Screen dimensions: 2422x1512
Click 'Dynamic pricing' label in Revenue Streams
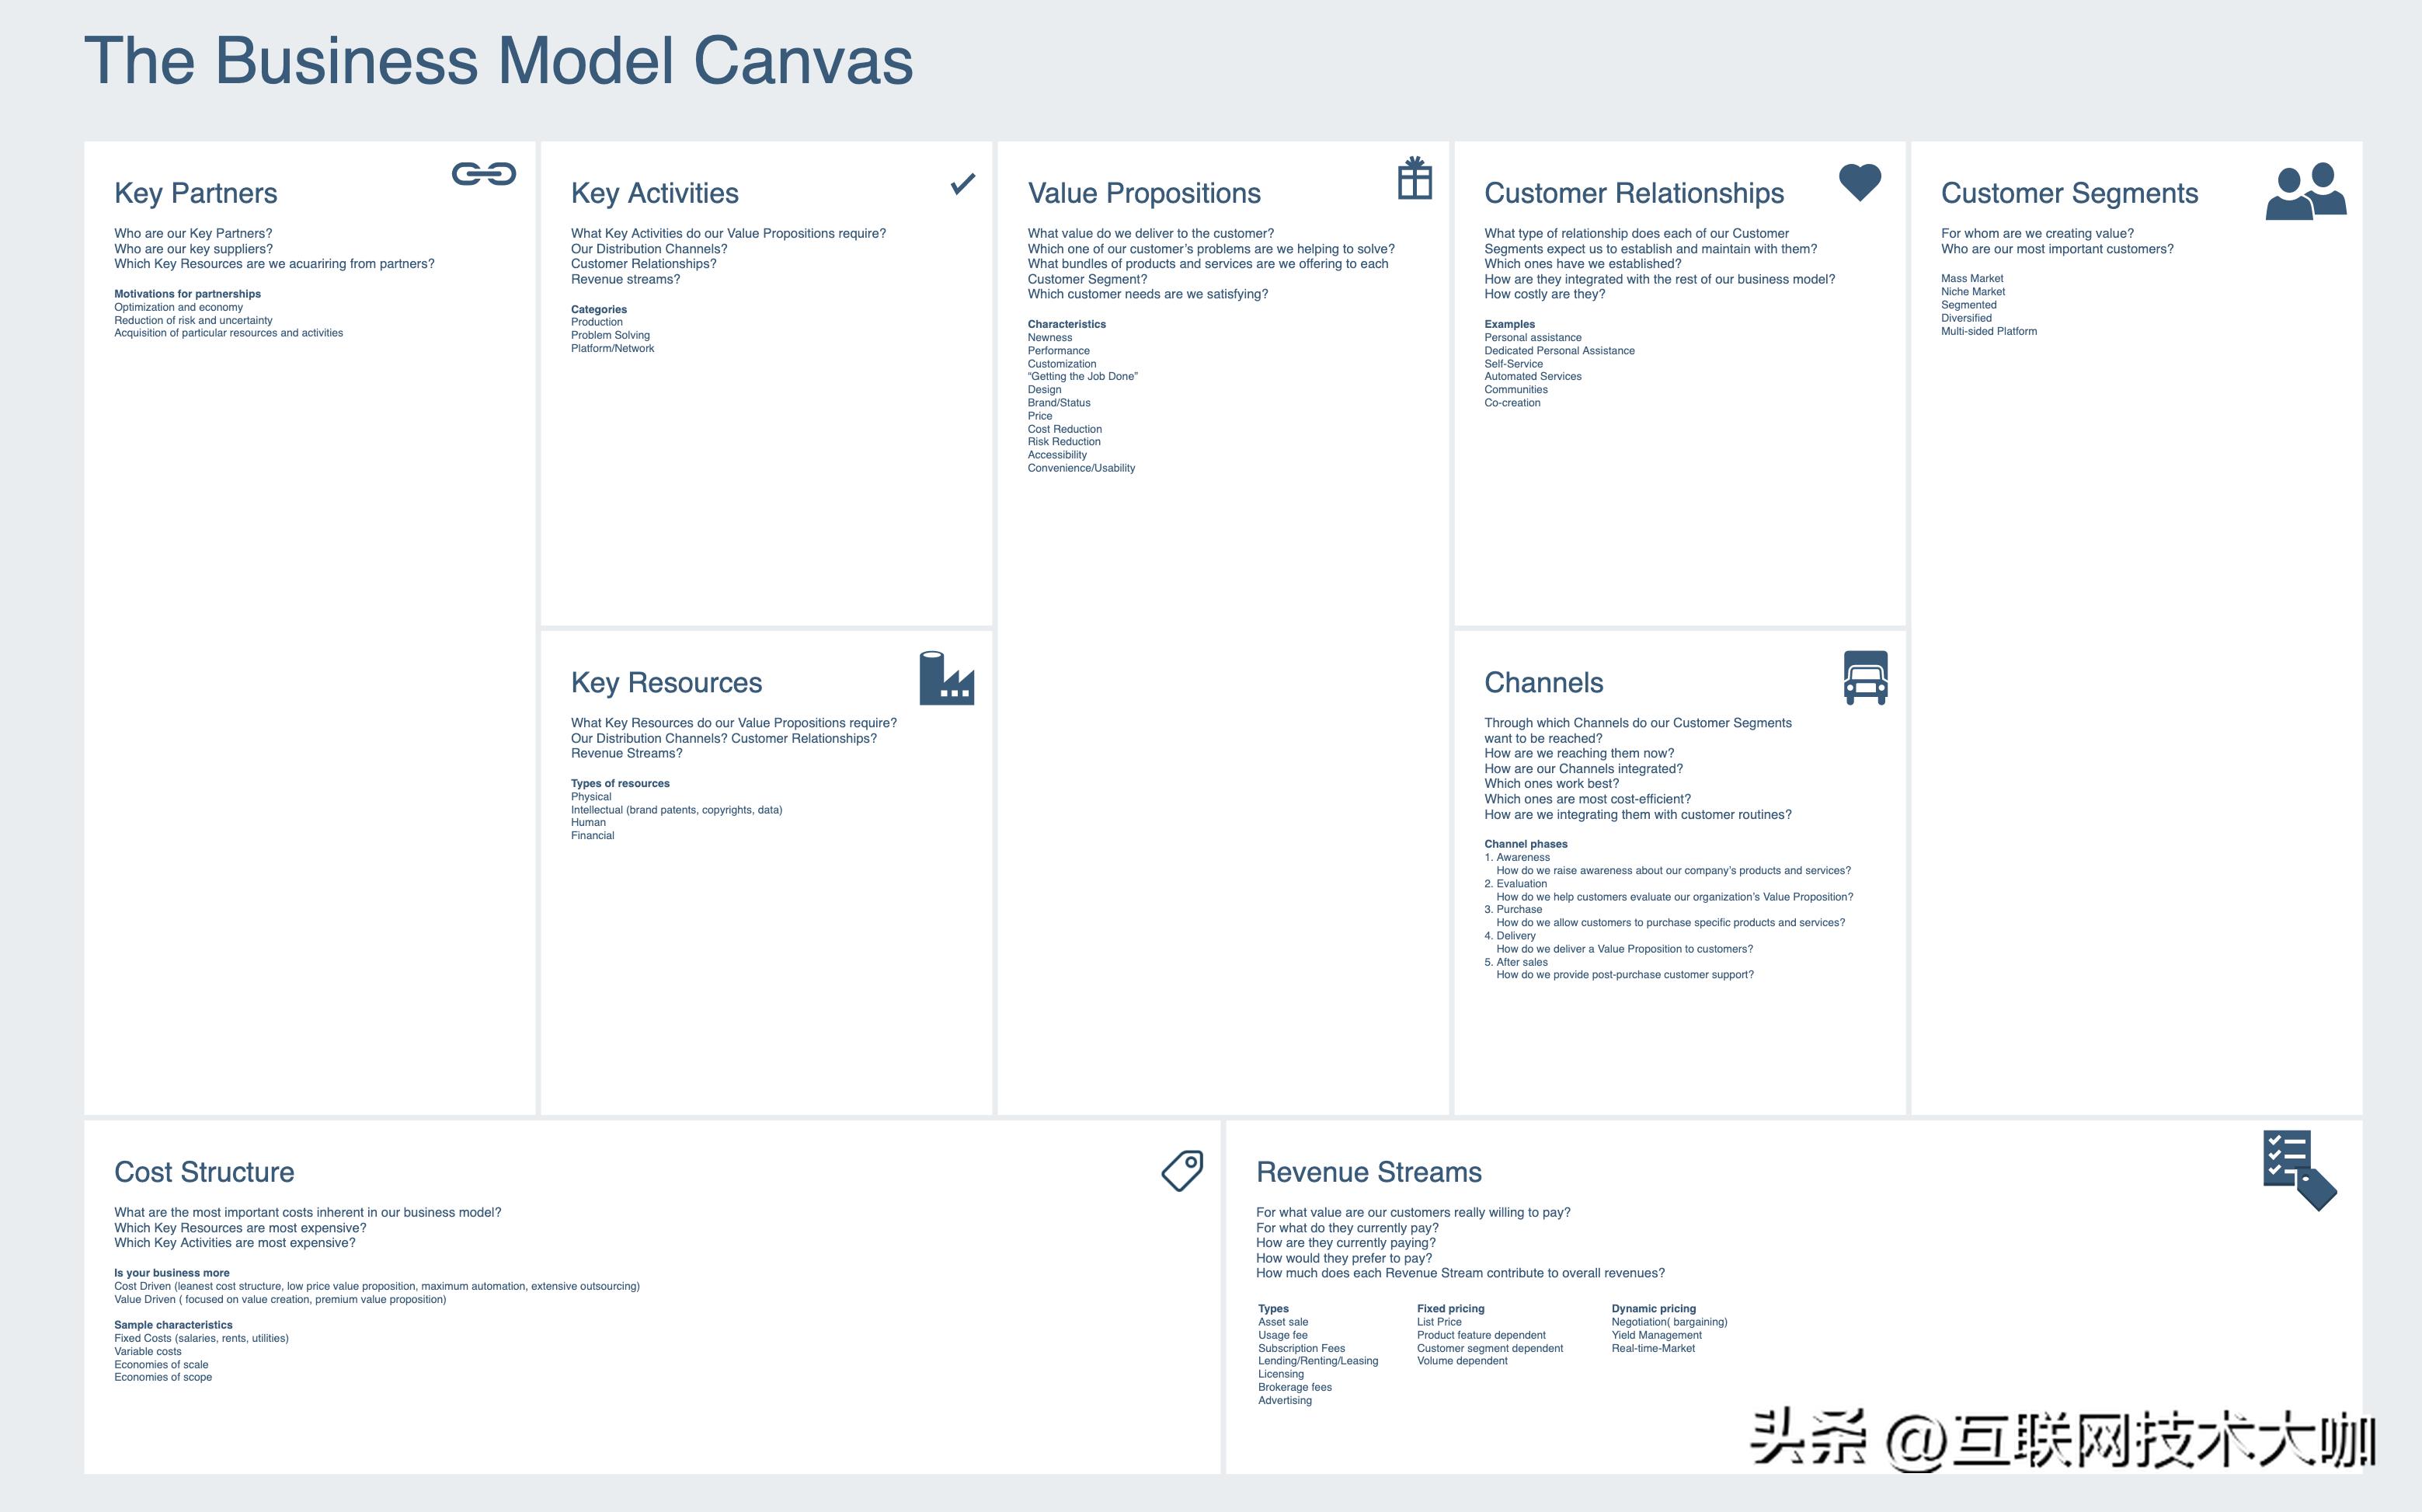click(x=1653, y=1308)
